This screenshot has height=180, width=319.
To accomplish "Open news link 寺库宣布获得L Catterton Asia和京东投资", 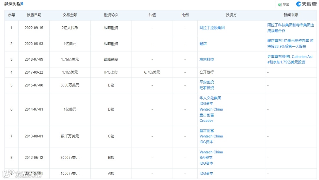I will (290, 59).
